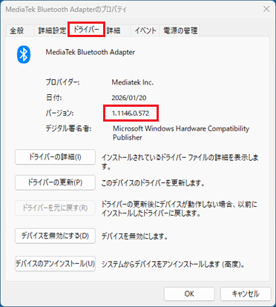Click the window title MediaTek Bluetooth Adapterのプロパティ

click(66, 10)
